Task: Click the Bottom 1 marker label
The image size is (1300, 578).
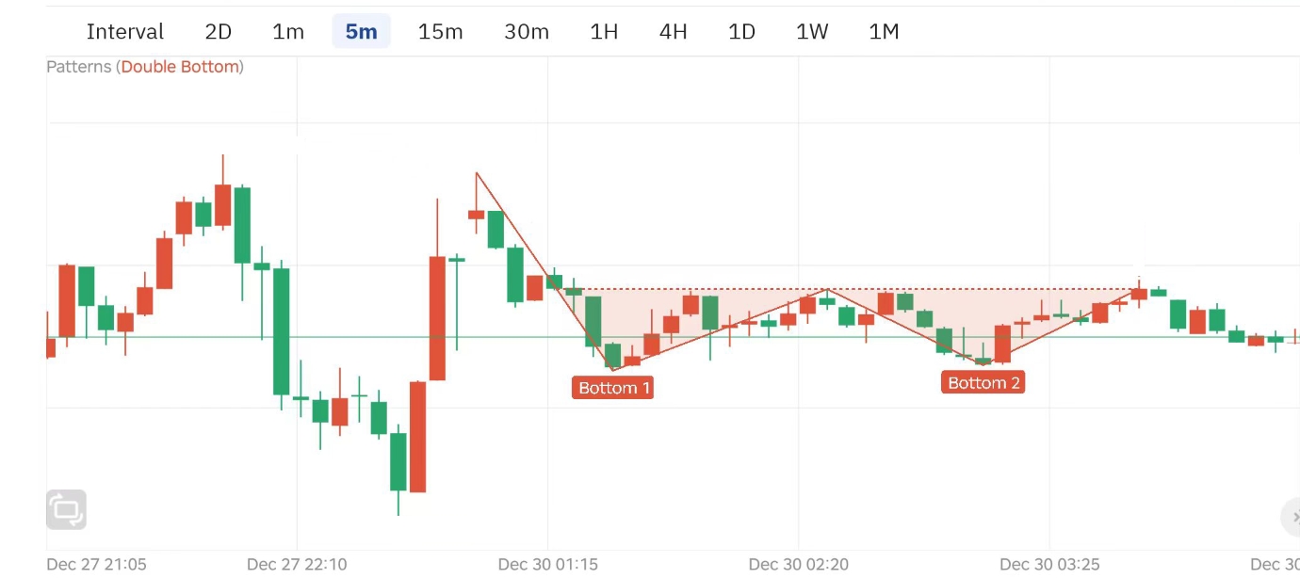Action: [x=614, y=388]
